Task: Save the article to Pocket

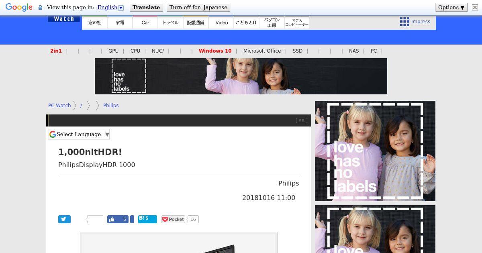Action: [x=173, y=219]
